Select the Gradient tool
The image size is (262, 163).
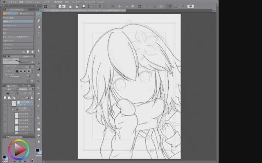click(38, 69)
